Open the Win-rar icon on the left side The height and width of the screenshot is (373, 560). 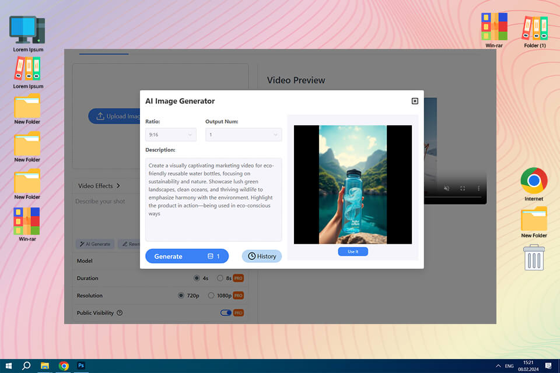pos(27,224)
